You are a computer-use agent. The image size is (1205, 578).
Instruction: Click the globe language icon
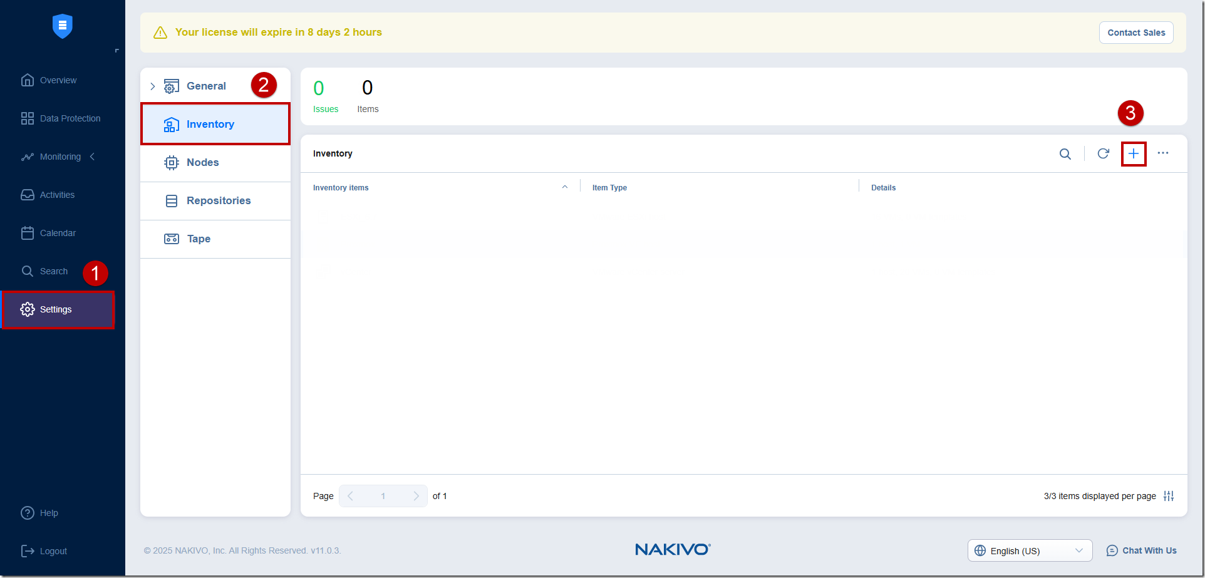980,550
